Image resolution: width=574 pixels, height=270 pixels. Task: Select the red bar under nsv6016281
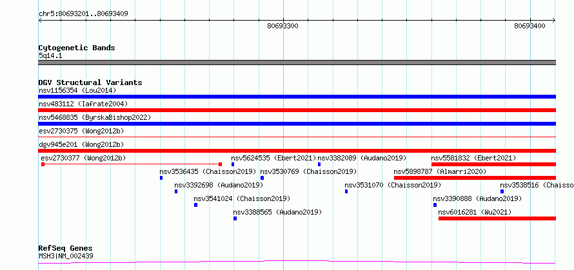pyautogui.click(x=497, y=218)
